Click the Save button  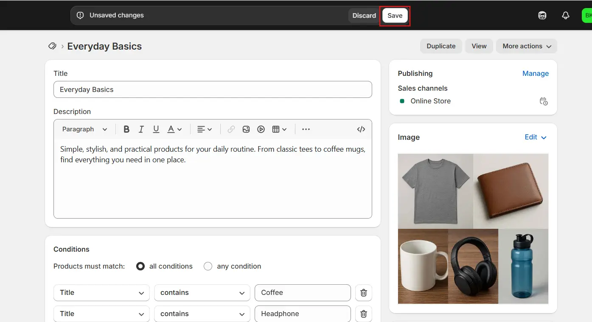tap(395, 16)
